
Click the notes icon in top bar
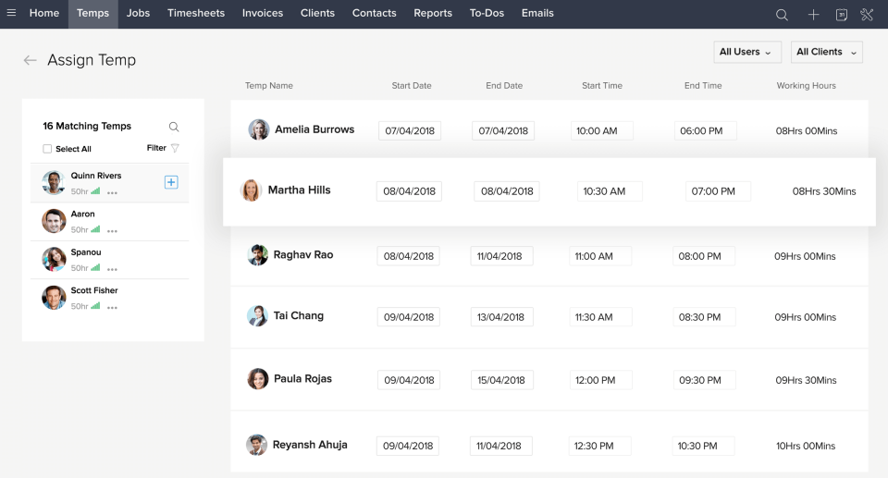tap(841, 14)
